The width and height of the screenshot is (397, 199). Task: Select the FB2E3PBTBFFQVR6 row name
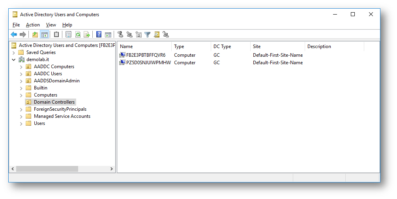pyautogui.click(x=146, y=55)
